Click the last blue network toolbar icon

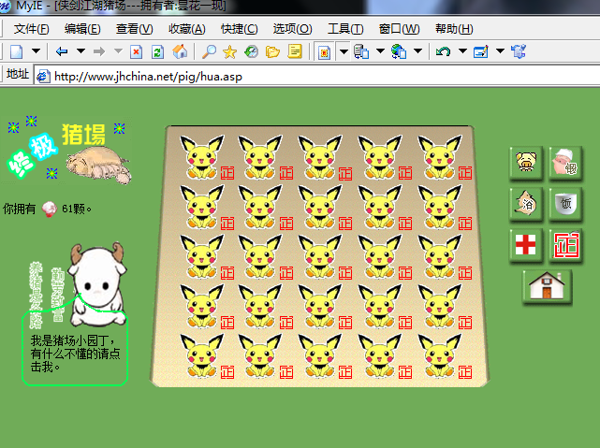[519, 51]
